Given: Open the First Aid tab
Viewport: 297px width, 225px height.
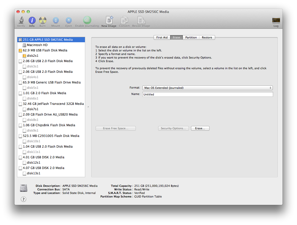Looking at the screenshot, I should pos(162,37).
